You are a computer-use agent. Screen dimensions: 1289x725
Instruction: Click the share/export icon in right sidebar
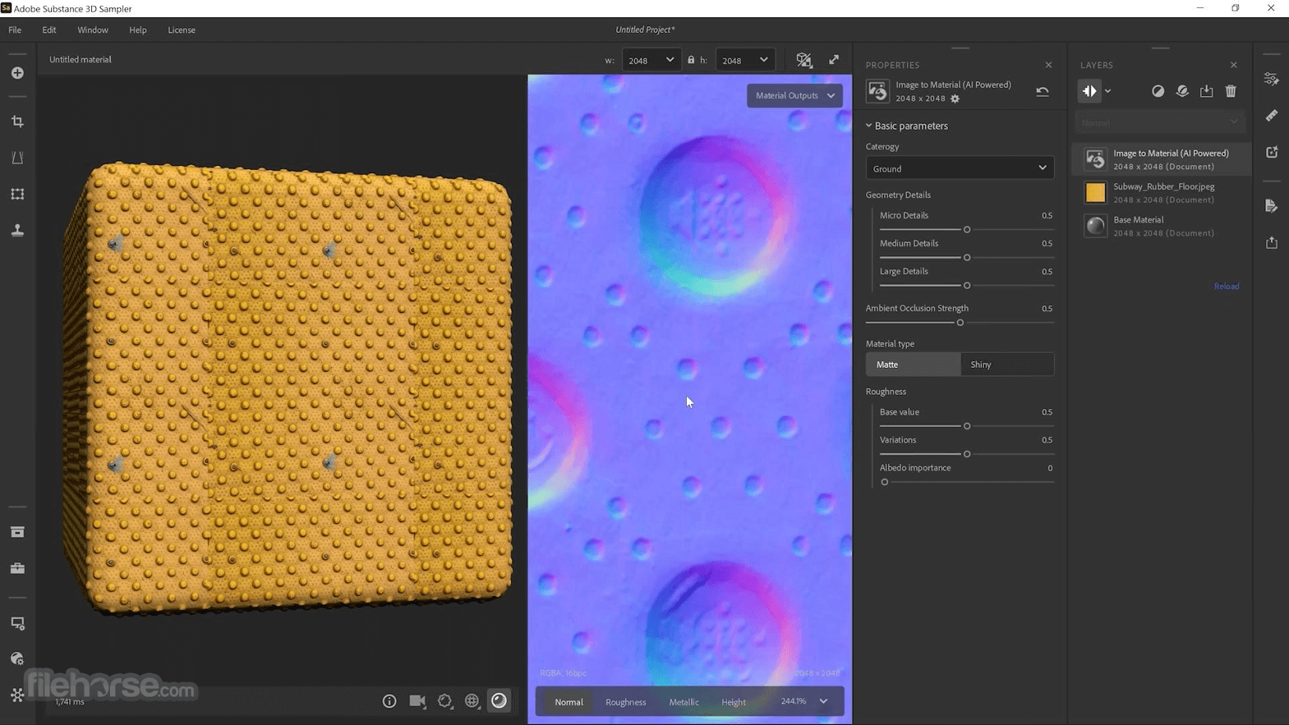[1271, 242]
